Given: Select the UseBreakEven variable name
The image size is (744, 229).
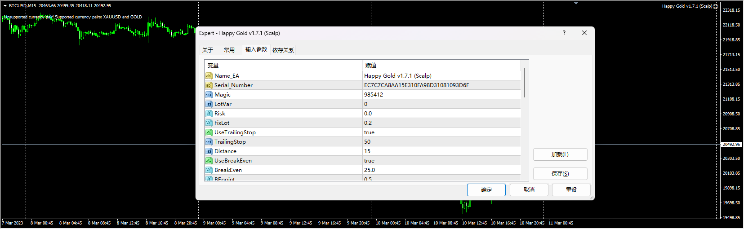Looking at the screenshot, I should coord(233,161).
